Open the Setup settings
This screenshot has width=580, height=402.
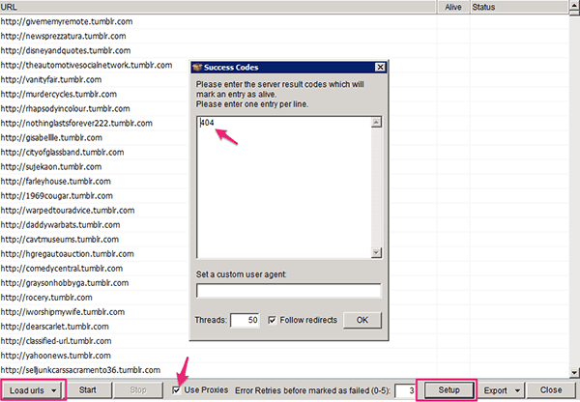click(x=446, y=389)
